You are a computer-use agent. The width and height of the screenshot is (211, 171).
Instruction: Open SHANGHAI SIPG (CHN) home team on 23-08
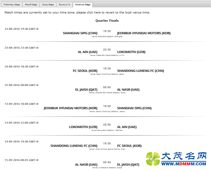pos(80,33)
